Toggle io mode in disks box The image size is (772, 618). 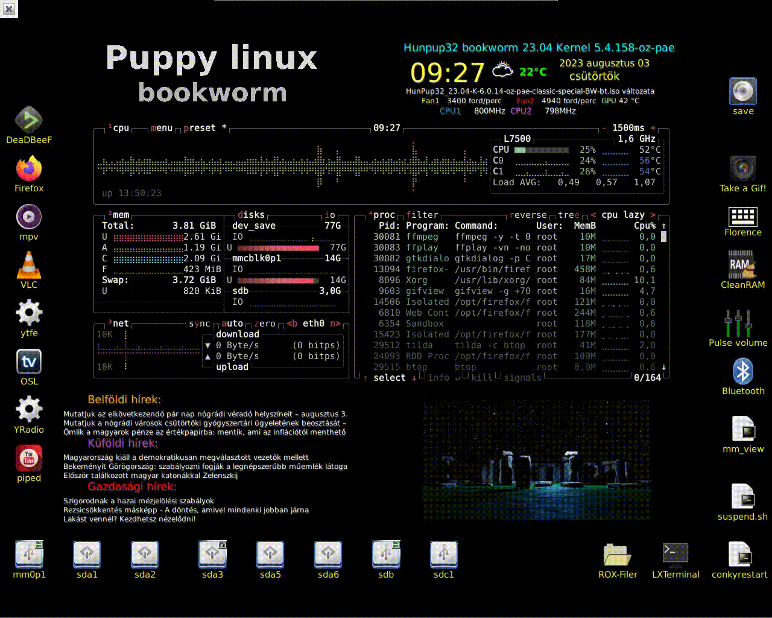click(x=330, y=215)
